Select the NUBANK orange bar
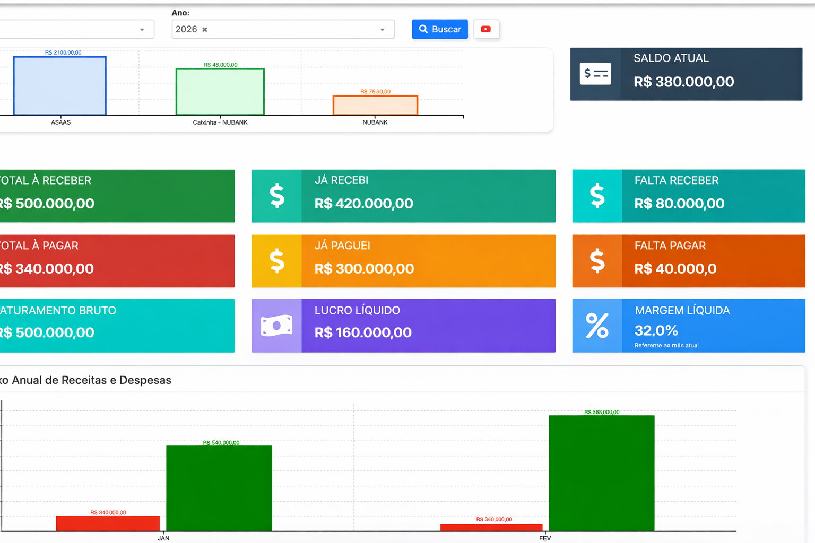The height and width of the screenshot is (543, 815). click(375, 105)
